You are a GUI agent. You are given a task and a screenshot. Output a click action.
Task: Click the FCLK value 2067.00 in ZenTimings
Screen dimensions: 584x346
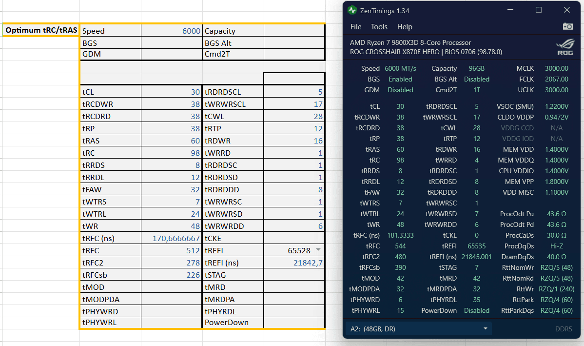(556, 79)
